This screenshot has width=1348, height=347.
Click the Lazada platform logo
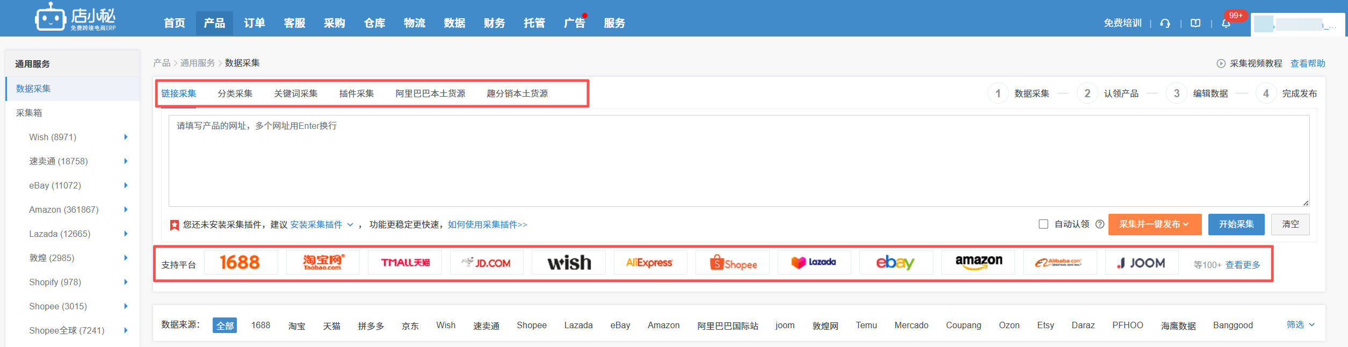click(814, 263)
